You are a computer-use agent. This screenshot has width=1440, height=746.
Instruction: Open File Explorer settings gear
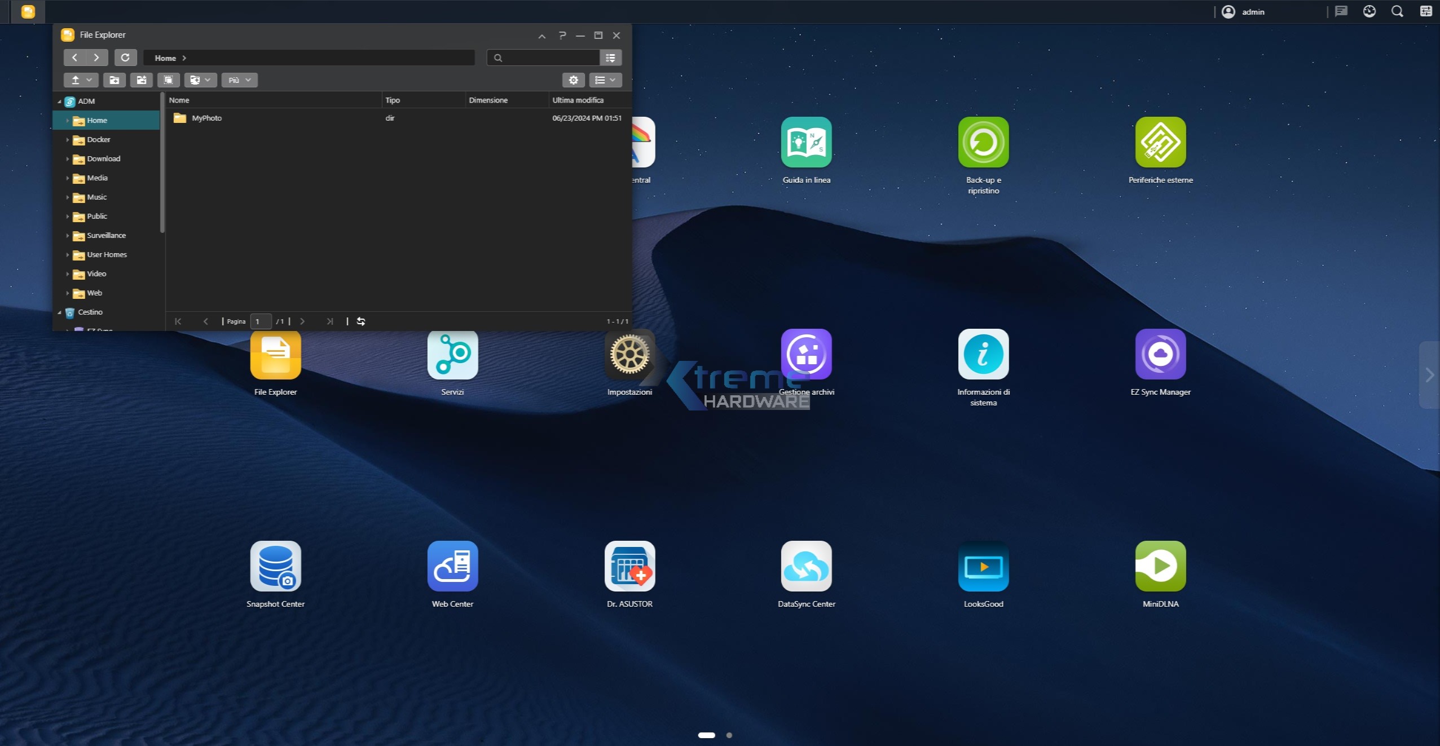click(573, 80)
